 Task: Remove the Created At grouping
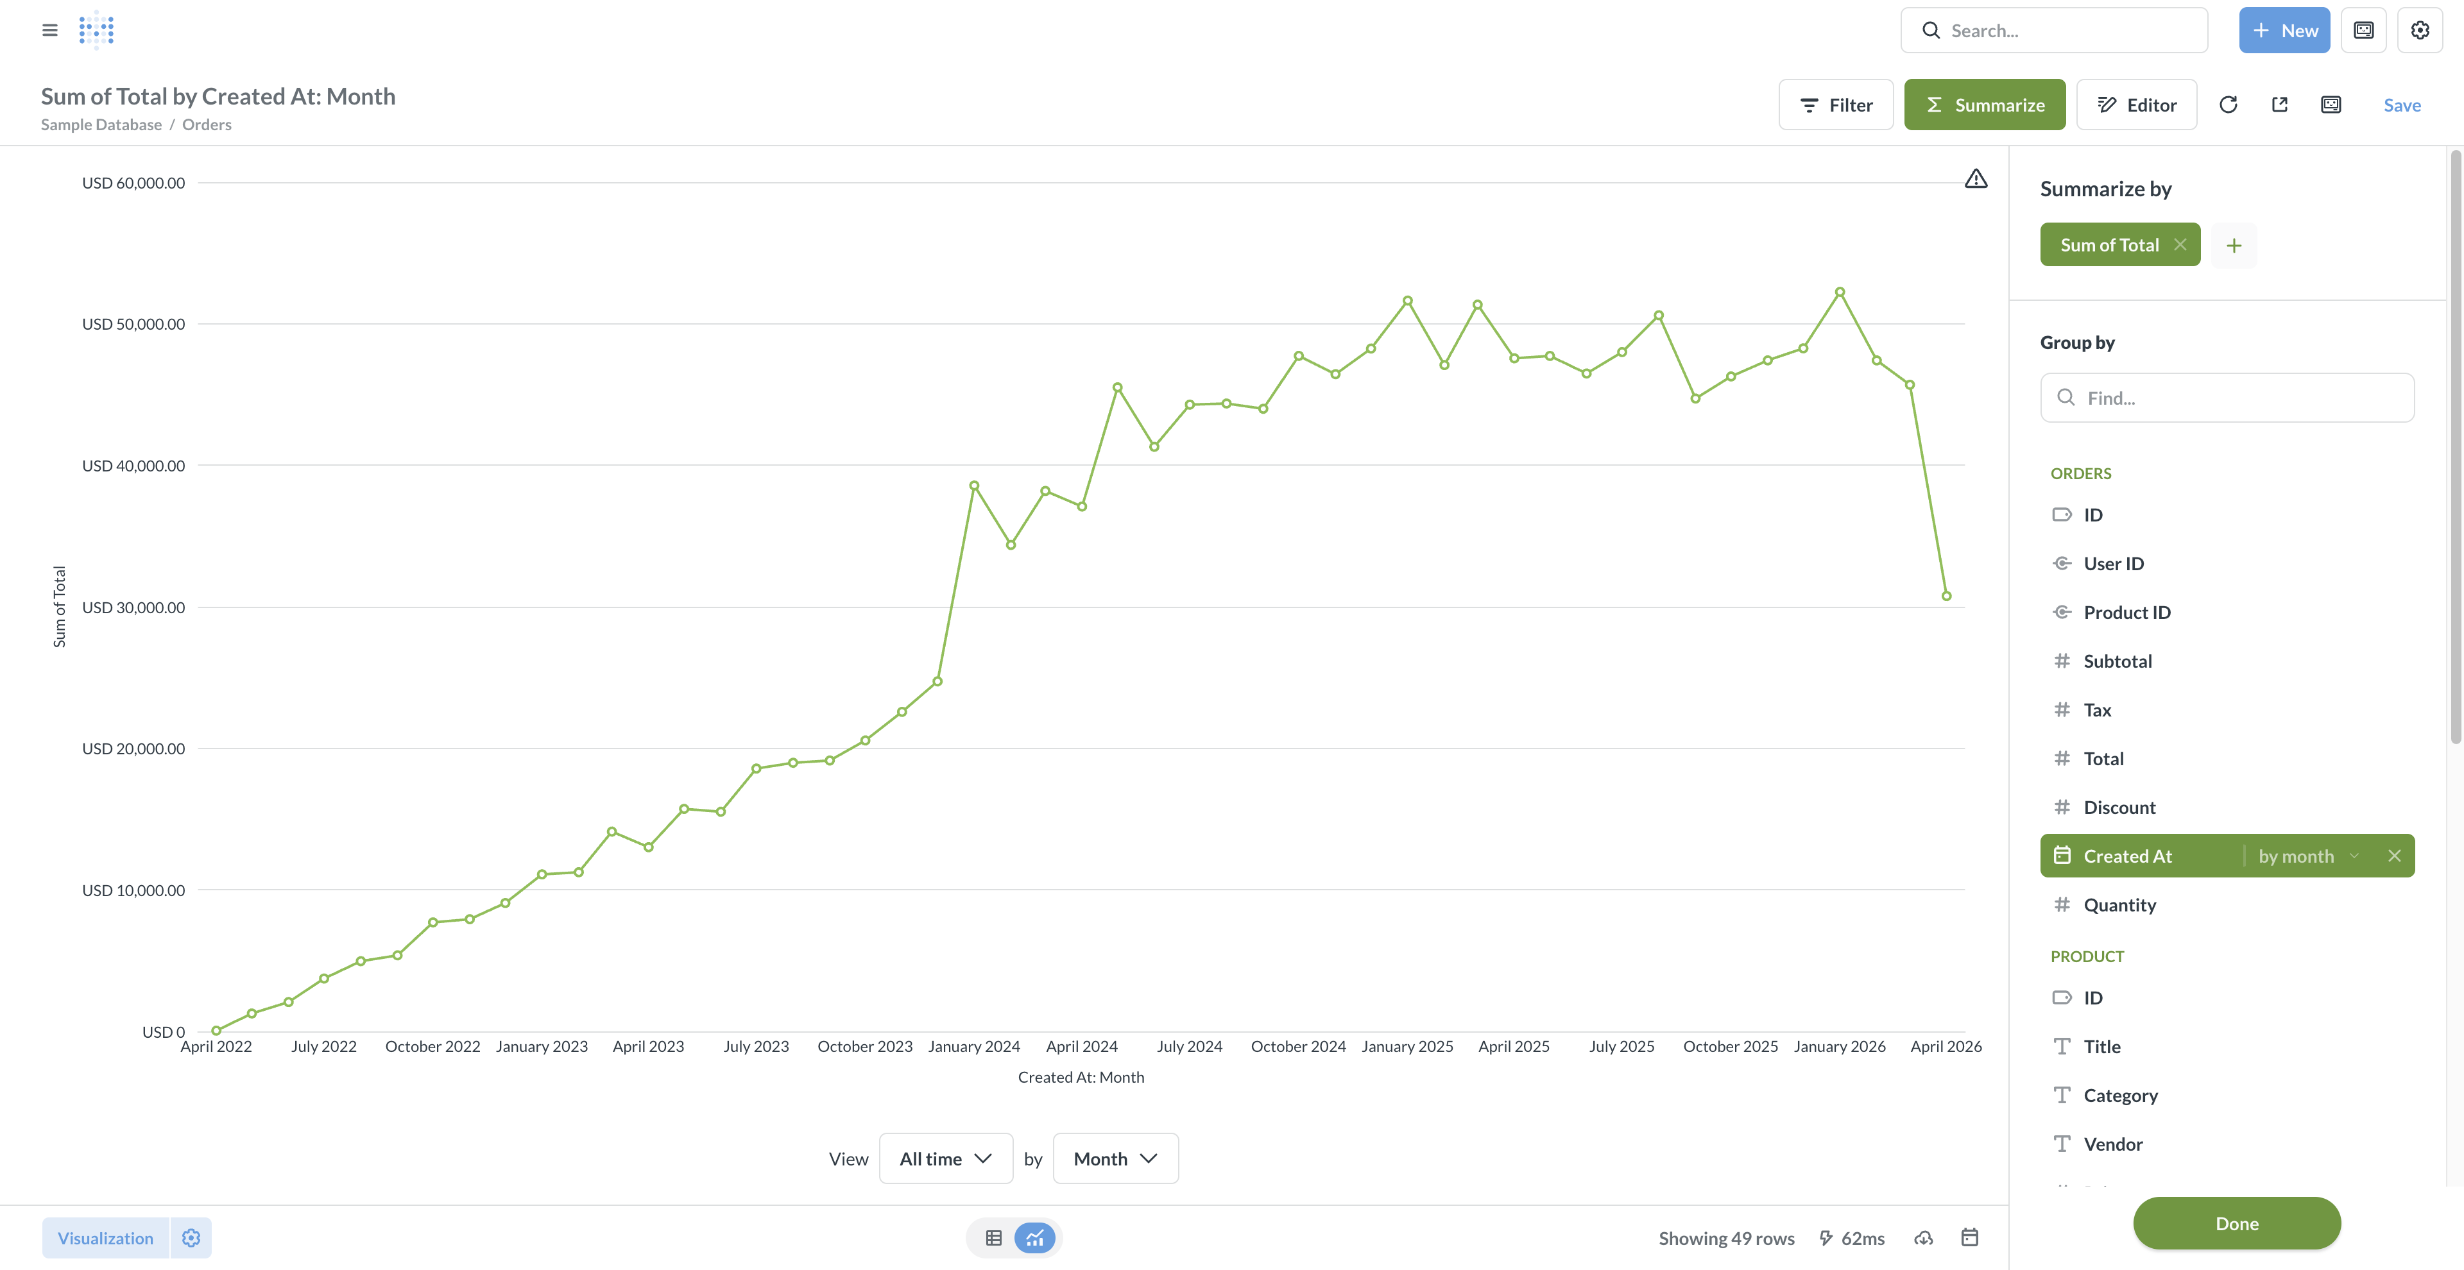[2393, 856]
